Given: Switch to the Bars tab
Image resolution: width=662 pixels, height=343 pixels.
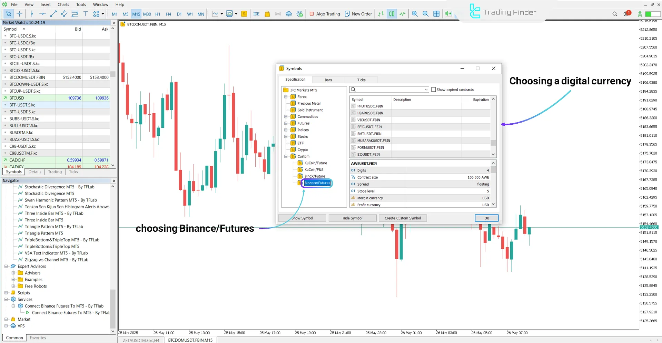Looking at the screenshot, I should click(x=328, y=80).
